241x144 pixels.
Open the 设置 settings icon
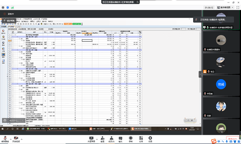click(x=150, y=137)
